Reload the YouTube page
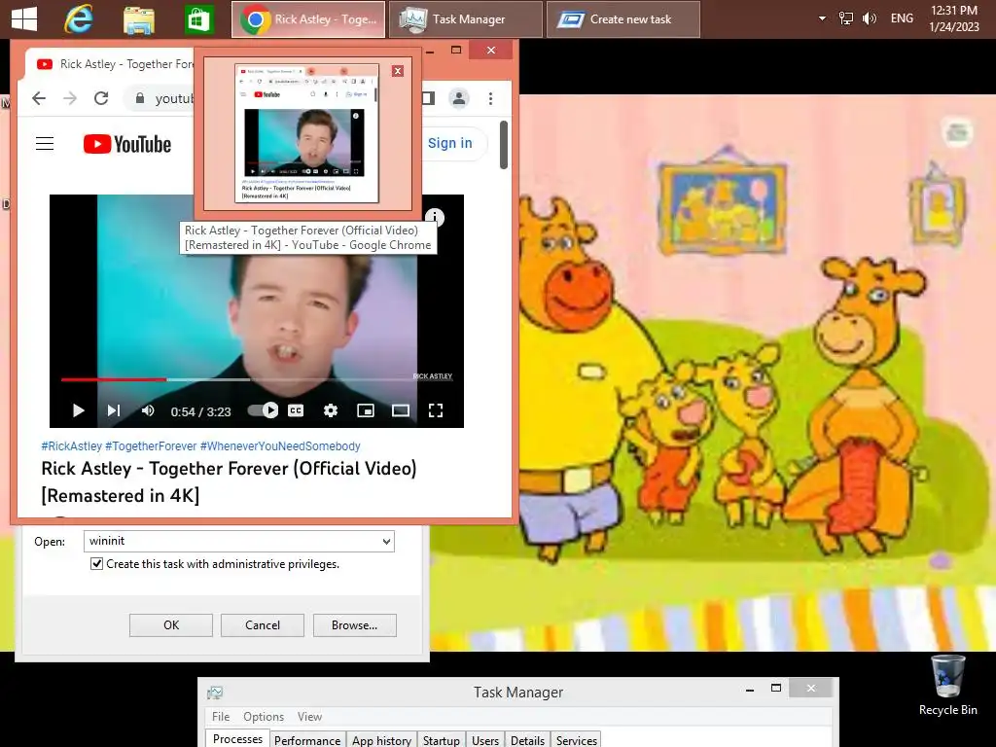Screen dimensions: 996x747 (x=101, y=98)
